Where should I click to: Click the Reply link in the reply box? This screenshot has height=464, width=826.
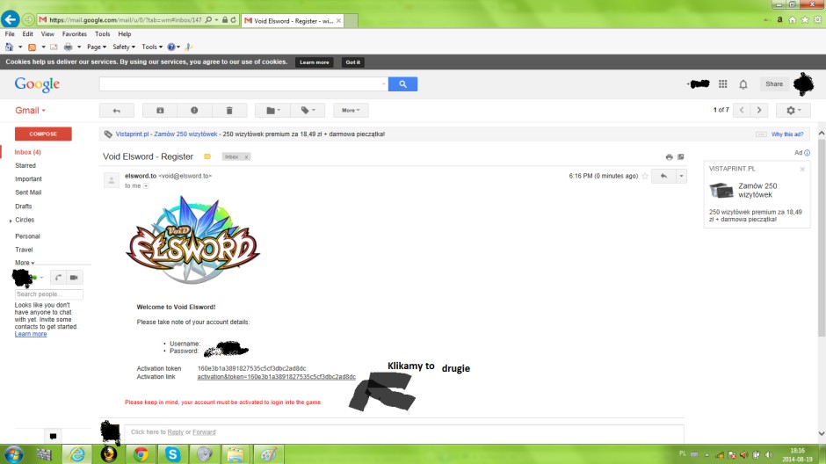[176, 431]
